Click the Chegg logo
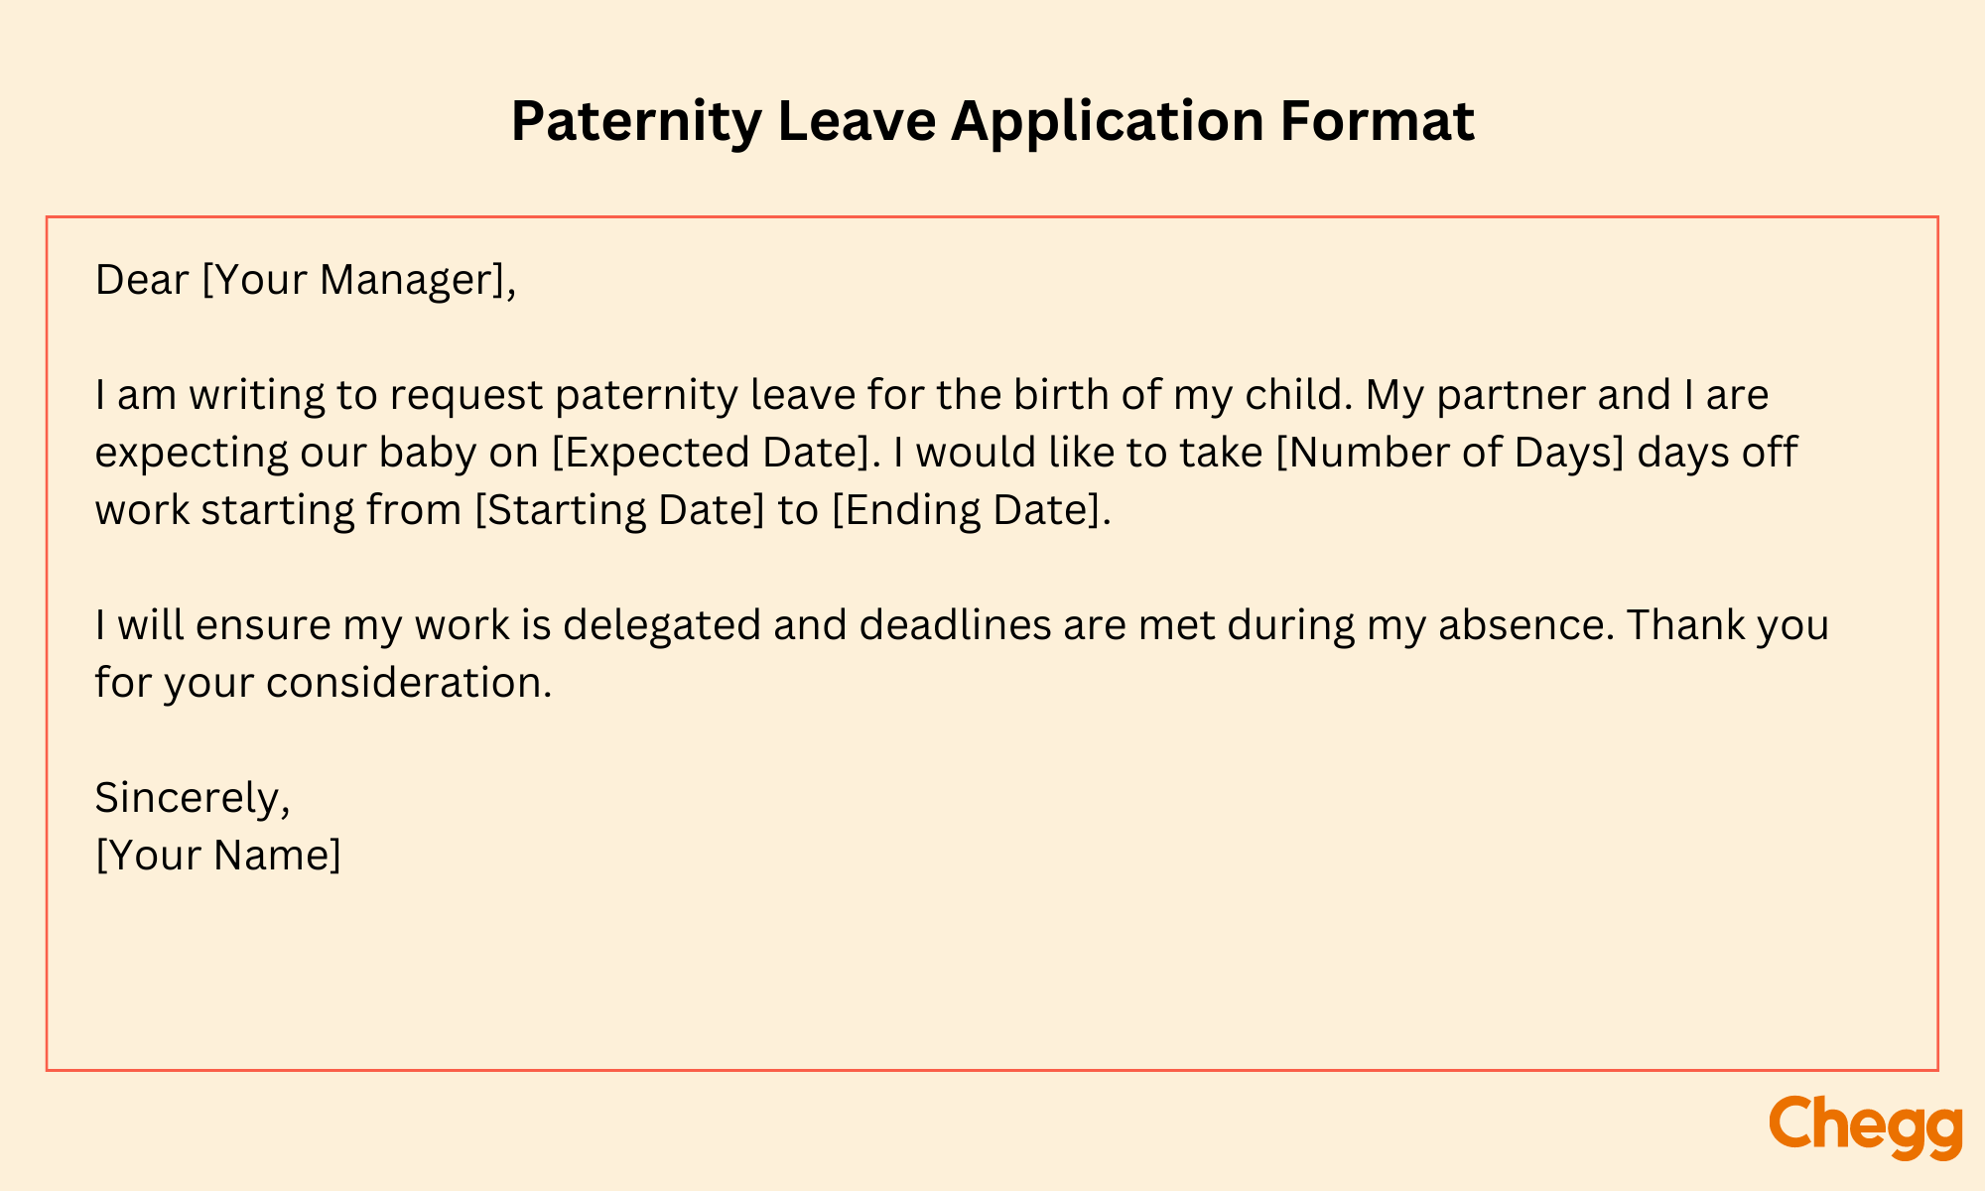The width and height of the screenshot is (1985, 1191). [x=1865, y=1125]
